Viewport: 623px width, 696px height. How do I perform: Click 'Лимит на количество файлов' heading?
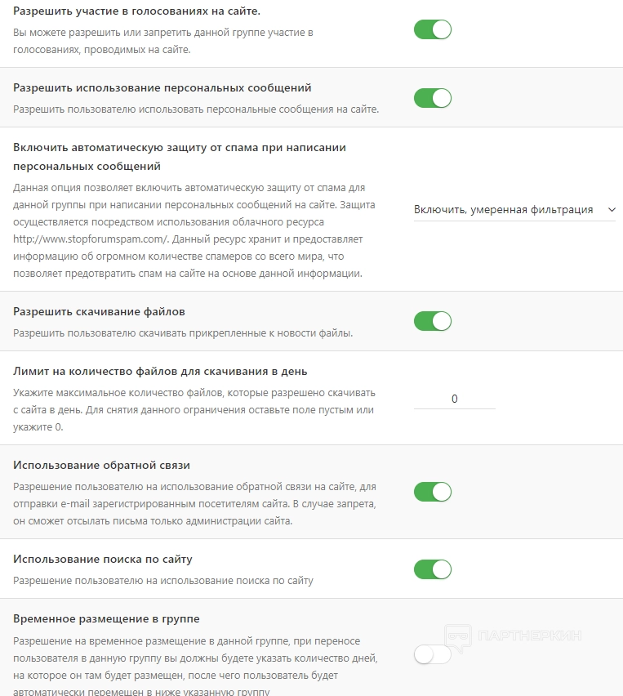pos(160,372)
